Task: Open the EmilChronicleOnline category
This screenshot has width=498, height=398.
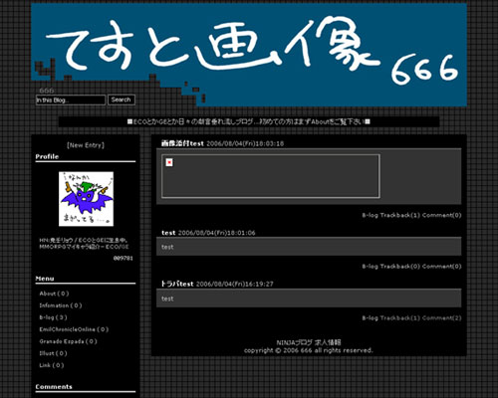Action: click(74, 329)
